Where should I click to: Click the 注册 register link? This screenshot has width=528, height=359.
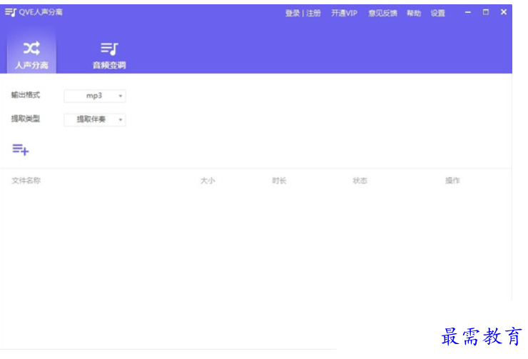313,13
